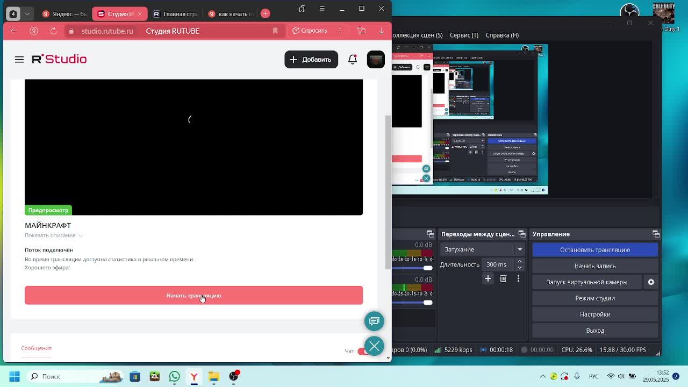Click the R Studio logo

[x=59, y=59]
